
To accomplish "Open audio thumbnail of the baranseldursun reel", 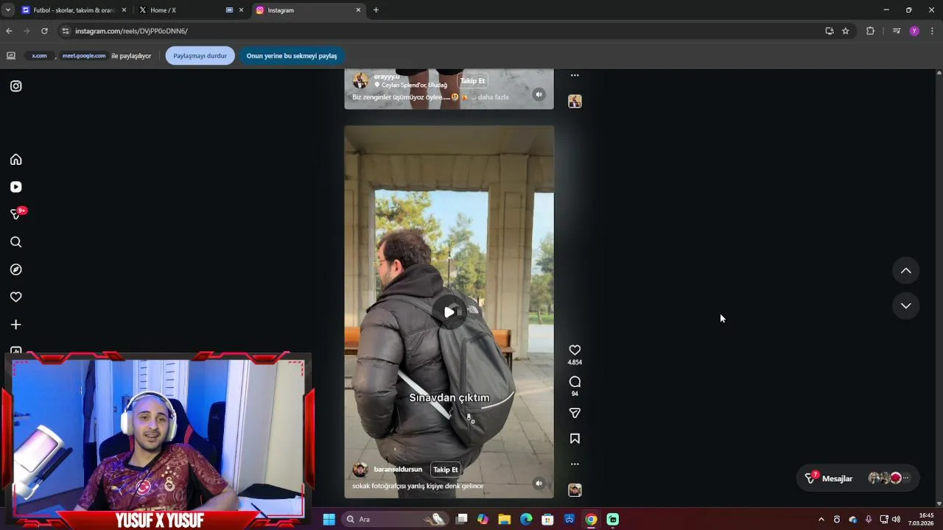I will (x=575, y=490).
